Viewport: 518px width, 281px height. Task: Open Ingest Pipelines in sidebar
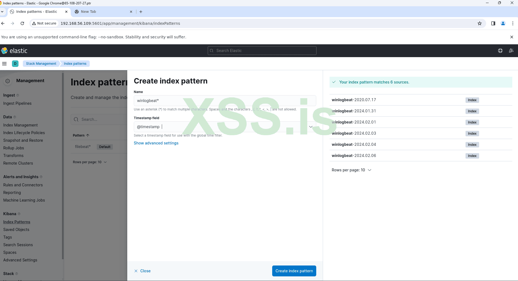tap(17, 103)
